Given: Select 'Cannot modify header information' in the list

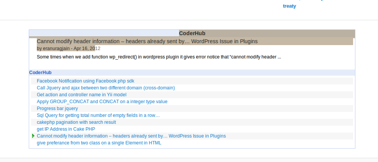Looking at the screenshot, I should coord(131,136).
